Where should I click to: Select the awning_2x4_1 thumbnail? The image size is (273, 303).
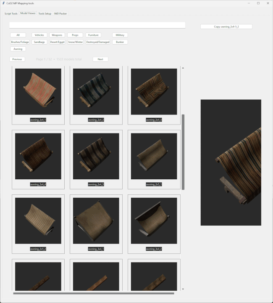[38, 92]
